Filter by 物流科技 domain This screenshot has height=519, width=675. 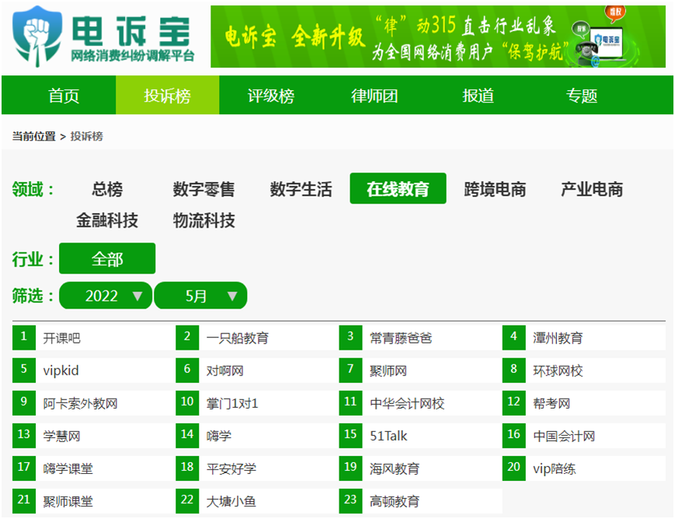[204, 220]
